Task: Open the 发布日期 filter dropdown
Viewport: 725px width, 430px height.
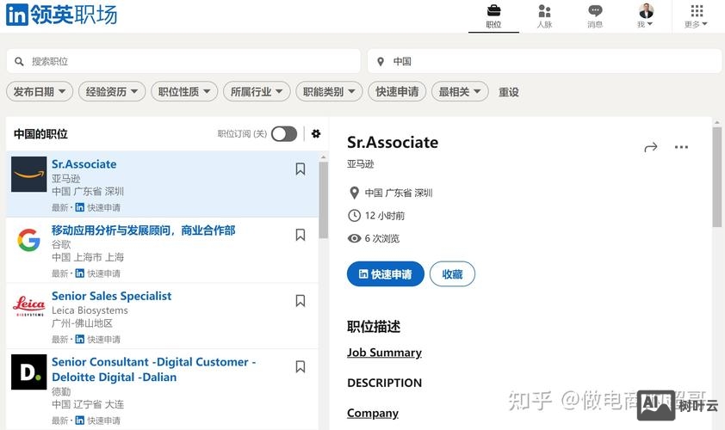Action: pos(40,91)
